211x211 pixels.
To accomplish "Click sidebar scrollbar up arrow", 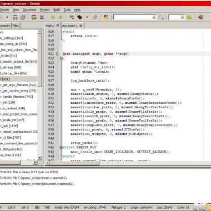I will (40, 32).
